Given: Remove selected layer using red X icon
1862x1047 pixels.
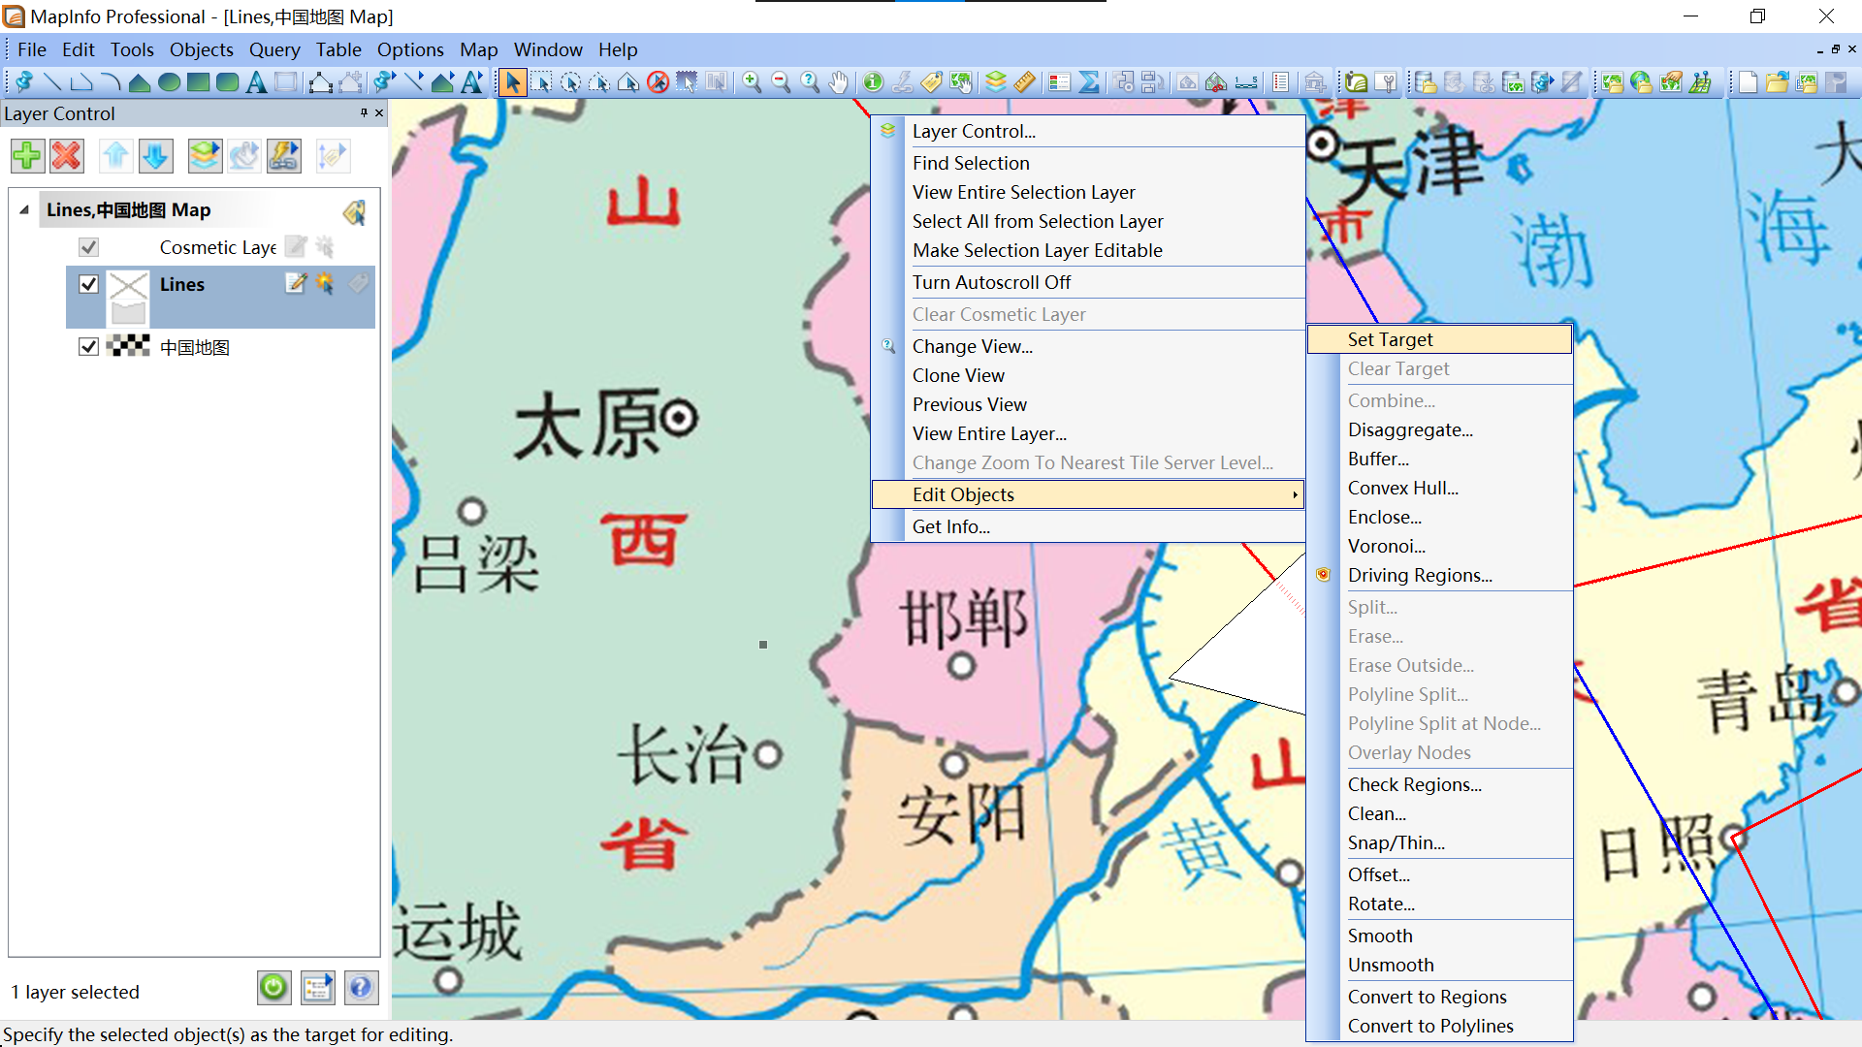Looking at the screenshot, I should click(x=66, y=155).
